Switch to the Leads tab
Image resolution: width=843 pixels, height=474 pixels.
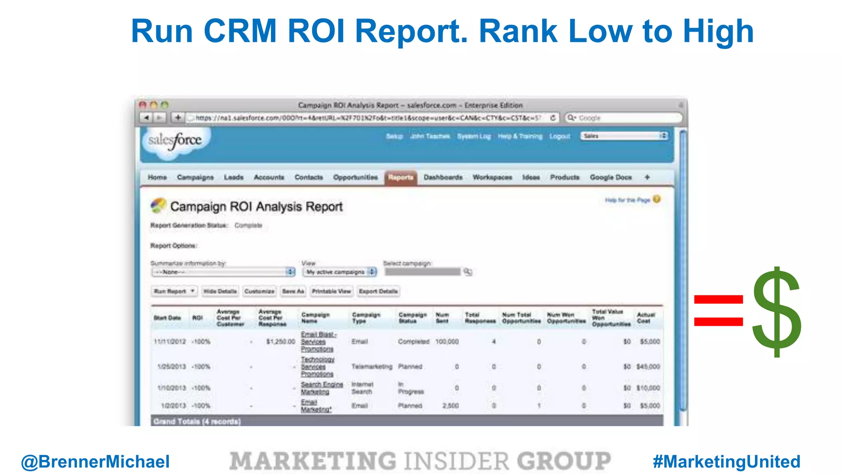click(233, 177)
